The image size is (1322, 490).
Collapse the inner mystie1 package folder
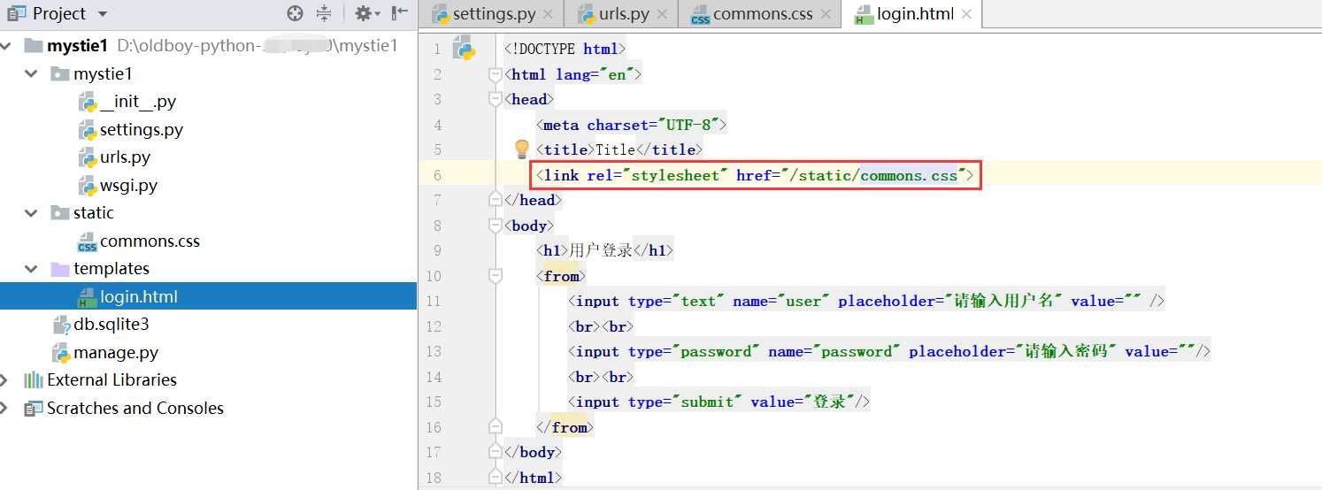click(33, 74)
